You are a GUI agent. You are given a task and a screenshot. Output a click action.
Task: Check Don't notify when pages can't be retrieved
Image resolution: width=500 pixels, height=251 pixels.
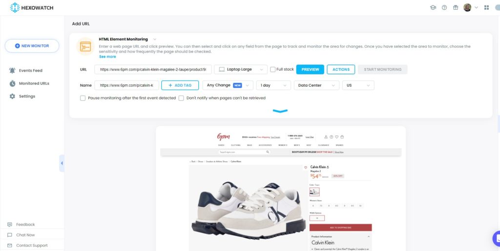pyautogui.click(x=181, y=98)
